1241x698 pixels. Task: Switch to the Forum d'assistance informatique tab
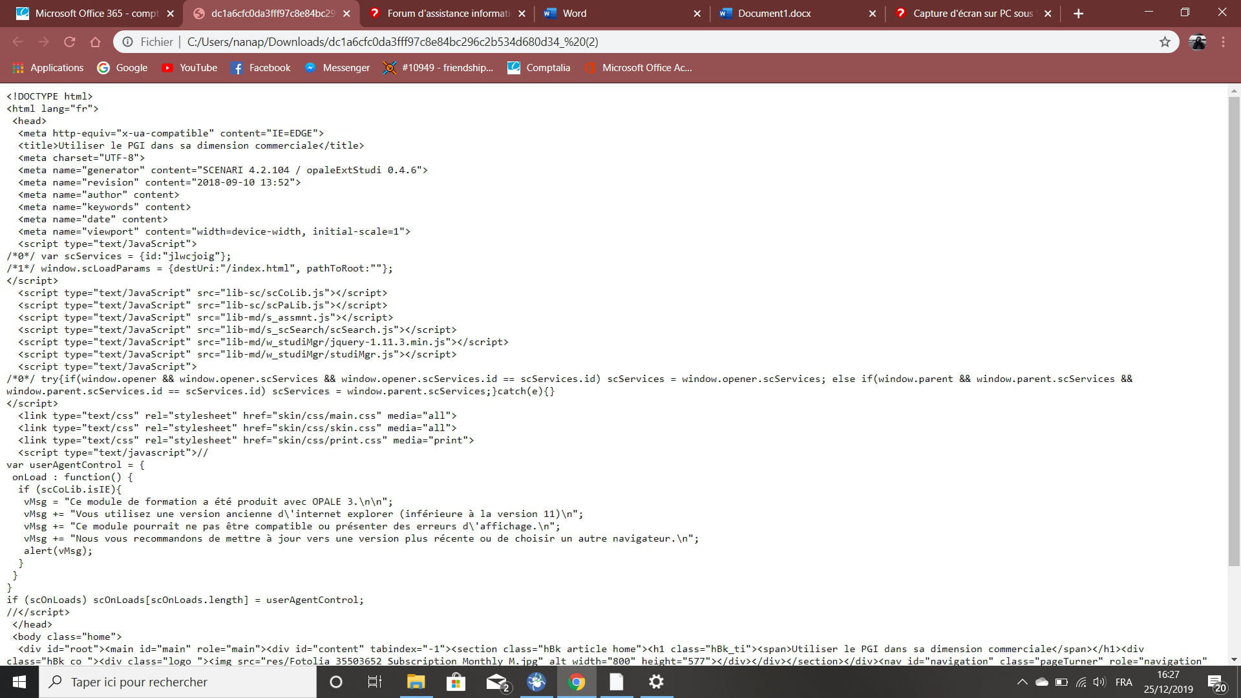click(446, 14)
